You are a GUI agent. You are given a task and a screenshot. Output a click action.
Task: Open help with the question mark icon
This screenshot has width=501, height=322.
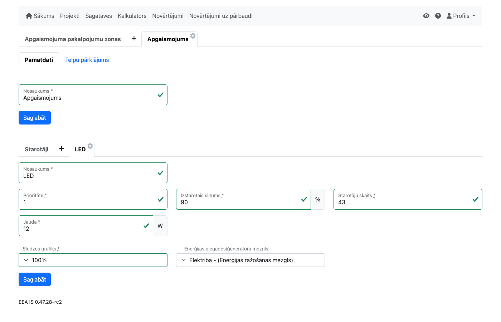[x=438, y=16]
